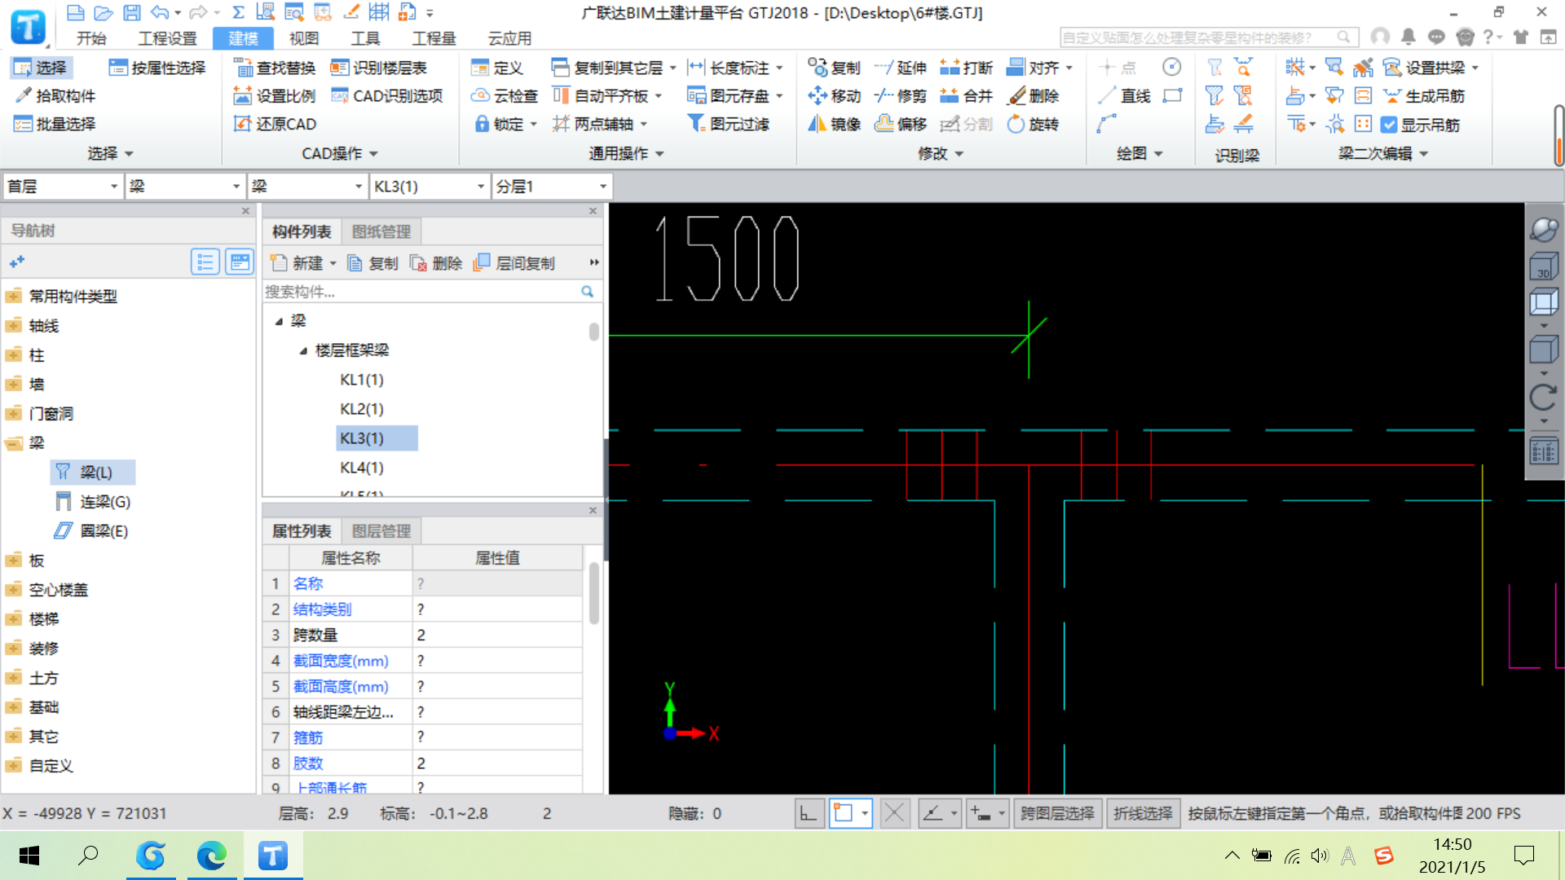
Task: Open Microsoft Edge from taskbar
Action: [212, 856]
